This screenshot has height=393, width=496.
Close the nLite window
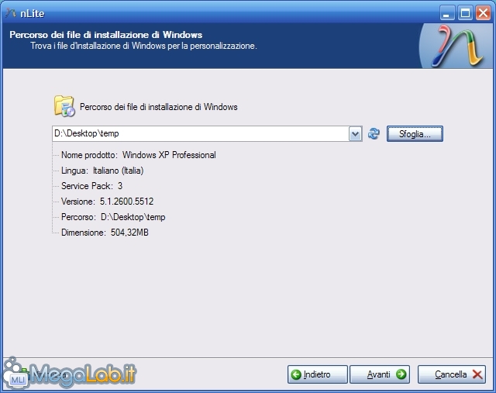coord(483,13)
